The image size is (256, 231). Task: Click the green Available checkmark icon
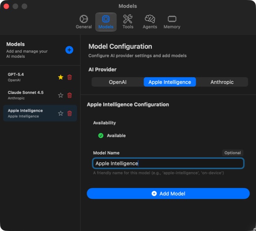pos(101,136)
